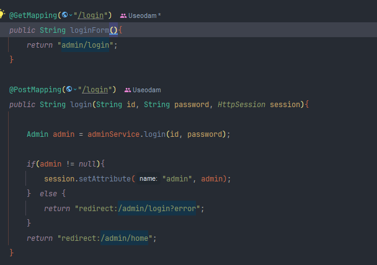Click the "admin/login" return string
Screen dimensions: 377x265
(86, 45)
